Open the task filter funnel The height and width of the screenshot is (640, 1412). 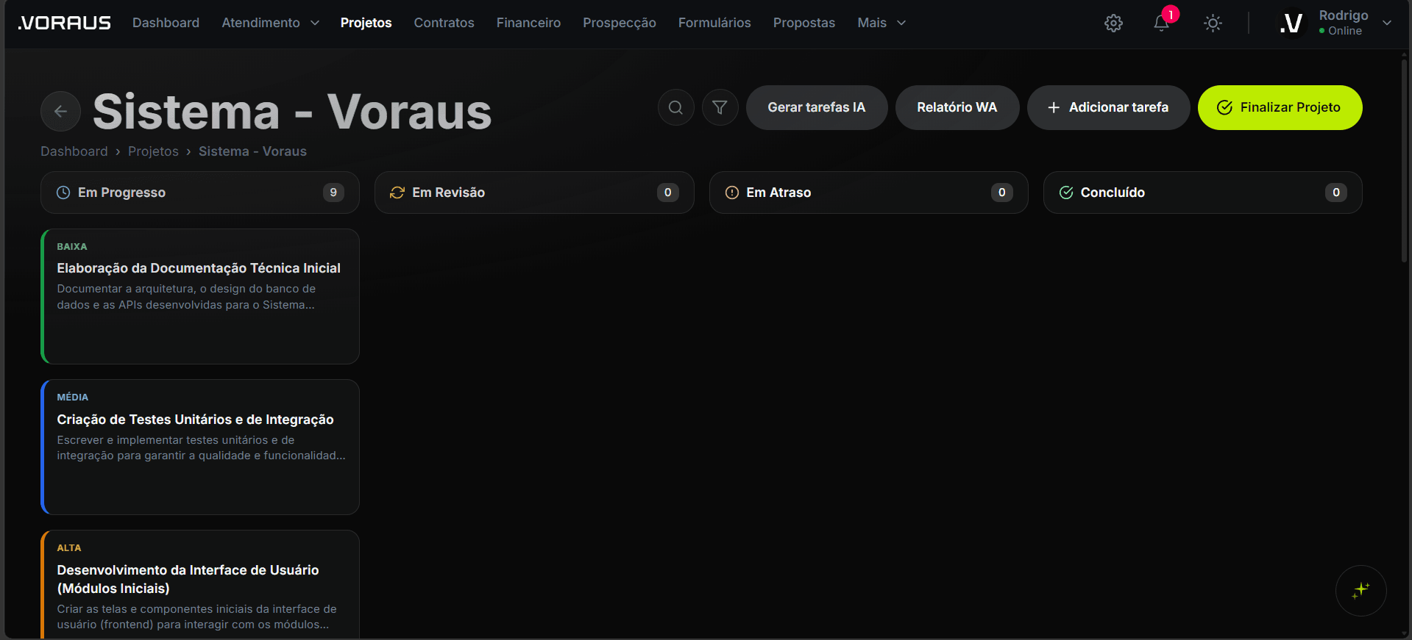[x=720, y=107]
